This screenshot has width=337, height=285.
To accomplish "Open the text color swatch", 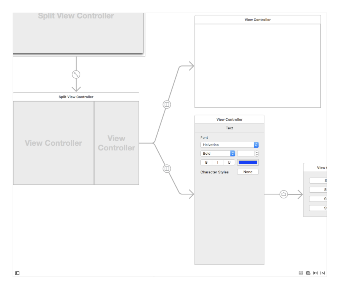I will (x=248, y=162).
